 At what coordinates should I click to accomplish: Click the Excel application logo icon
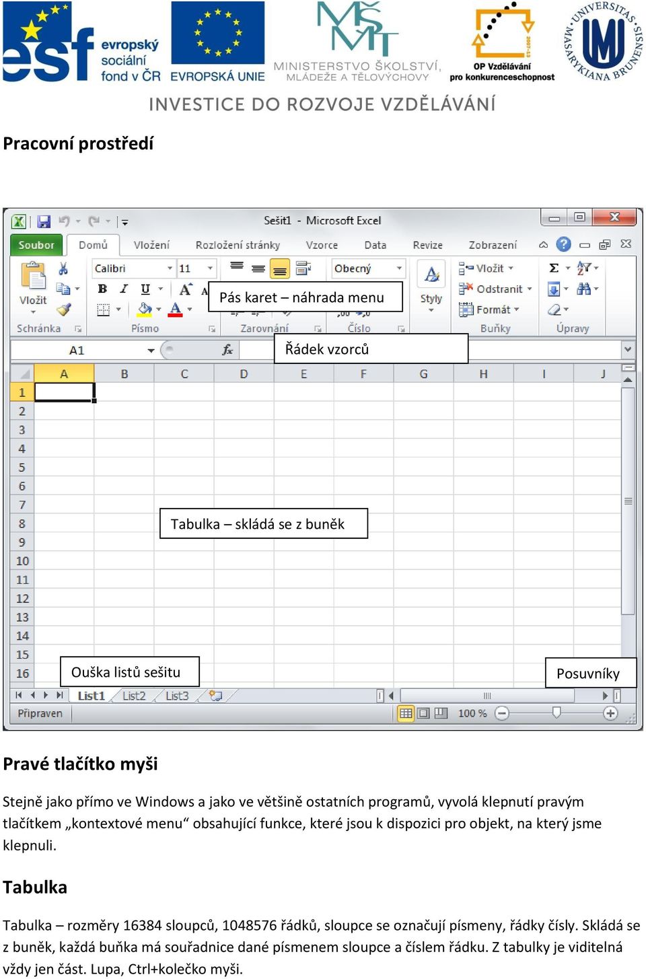pos(19,221)
